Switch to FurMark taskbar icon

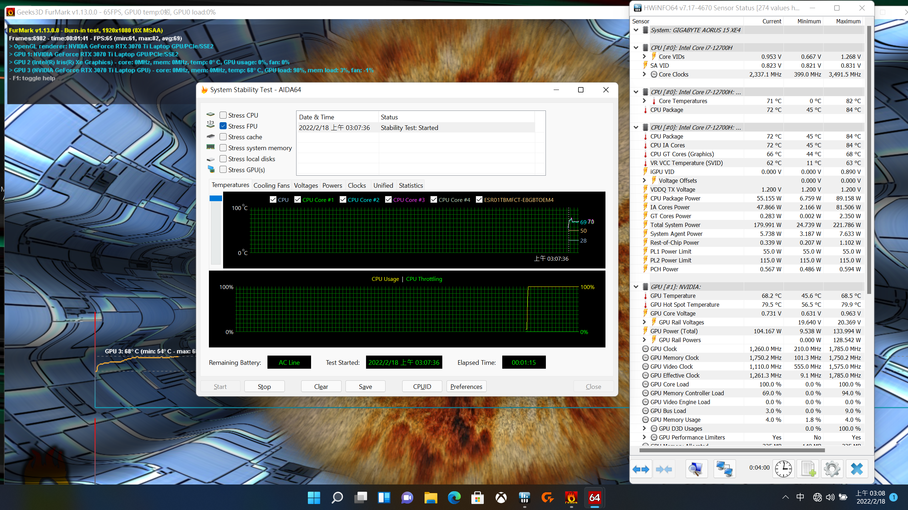click(571, 498)
